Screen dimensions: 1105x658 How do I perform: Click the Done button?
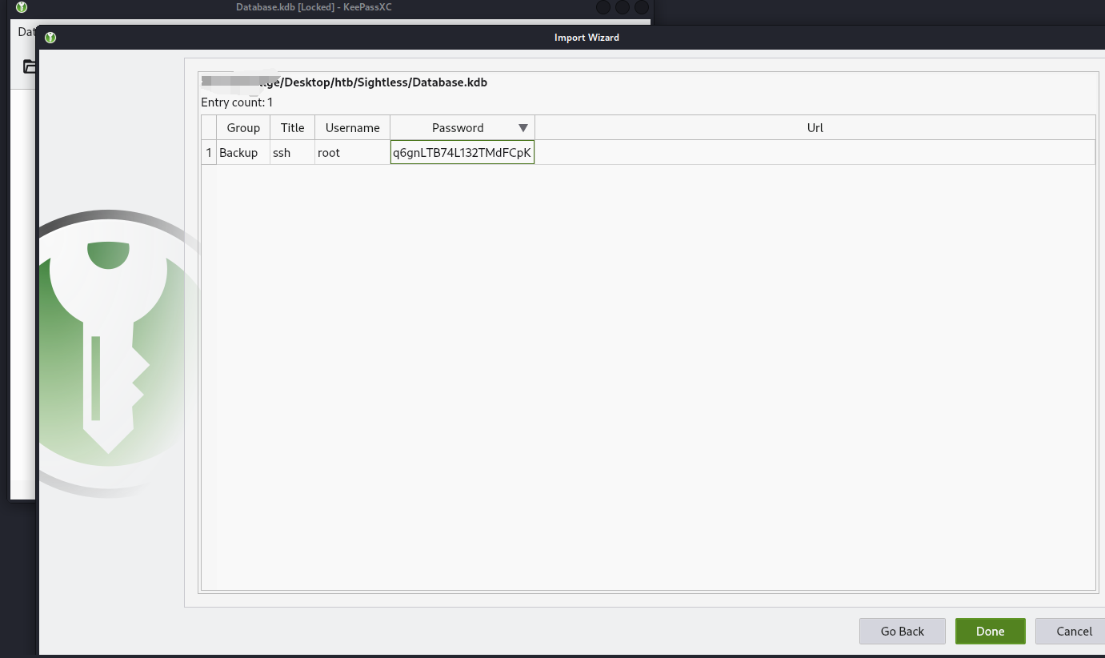pyautogui.click(x=990, y=631)
